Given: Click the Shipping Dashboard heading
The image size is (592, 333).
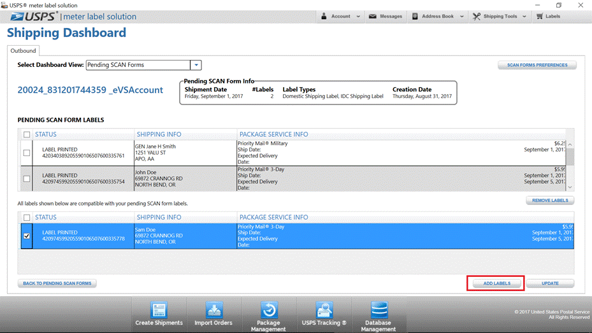Looking at the screenshot, I should coord(66,33).
